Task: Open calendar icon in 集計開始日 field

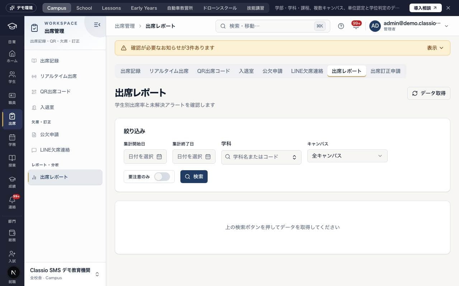Action: point(159,157)
